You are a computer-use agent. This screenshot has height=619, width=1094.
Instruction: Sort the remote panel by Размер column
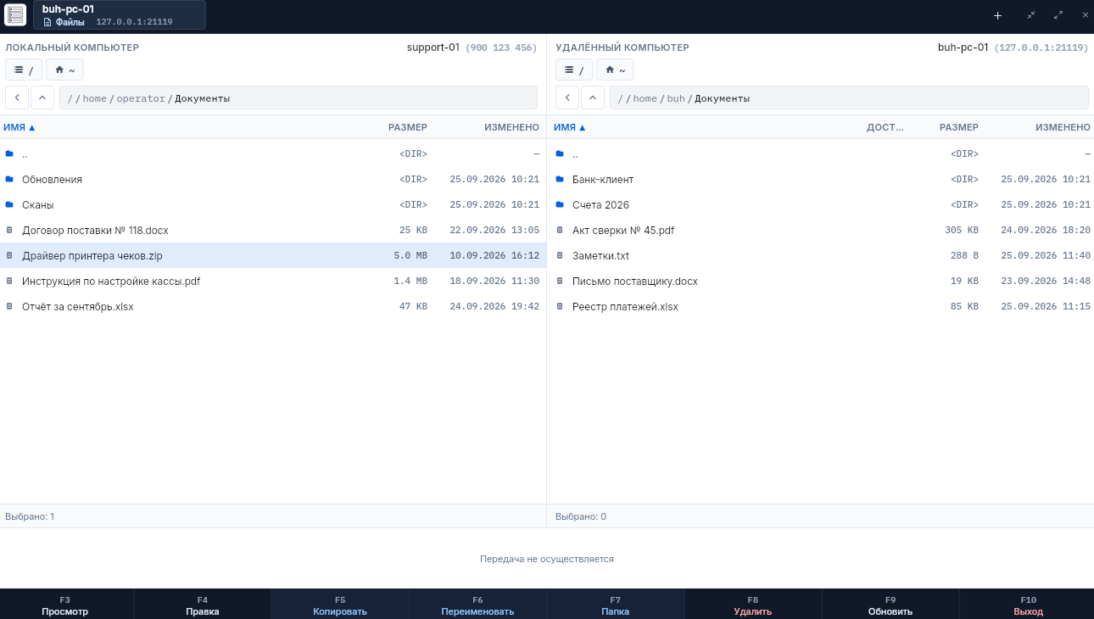tap(959, 127)
